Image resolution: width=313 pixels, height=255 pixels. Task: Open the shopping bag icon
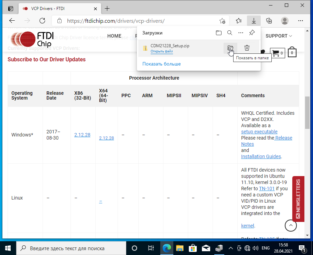click(292, 52)
